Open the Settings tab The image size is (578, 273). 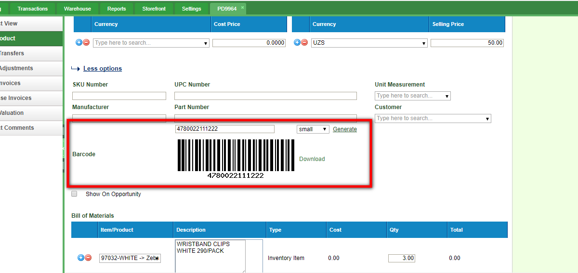point(192,9)
